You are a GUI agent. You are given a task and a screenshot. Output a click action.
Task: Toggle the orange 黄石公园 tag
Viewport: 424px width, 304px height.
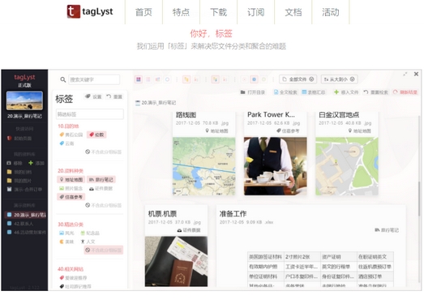click(71, 135)
